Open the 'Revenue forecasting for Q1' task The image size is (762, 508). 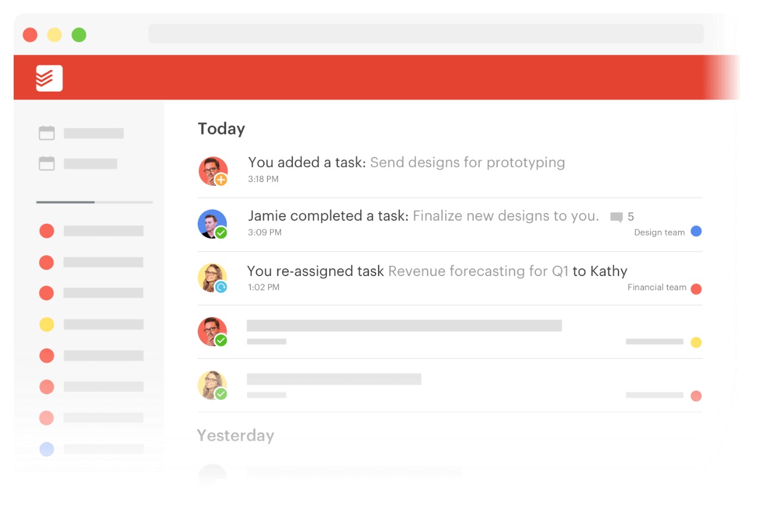pos(478,271)
